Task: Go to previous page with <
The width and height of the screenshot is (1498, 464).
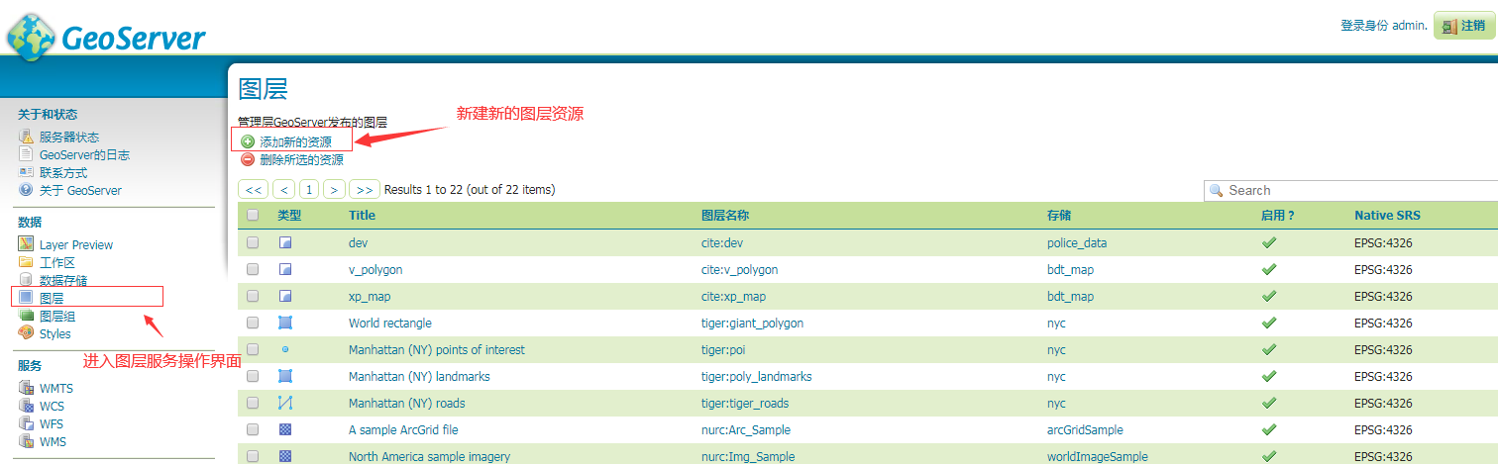Action: [284, 189]
